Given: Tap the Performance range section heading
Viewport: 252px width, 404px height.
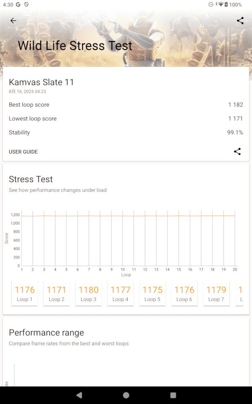Looking at the screenshot, I should (x=46, y=332).
